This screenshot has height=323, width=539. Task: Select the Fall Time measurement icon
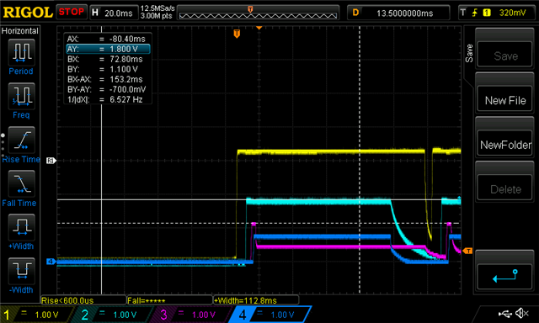click(x=21, y=183)
